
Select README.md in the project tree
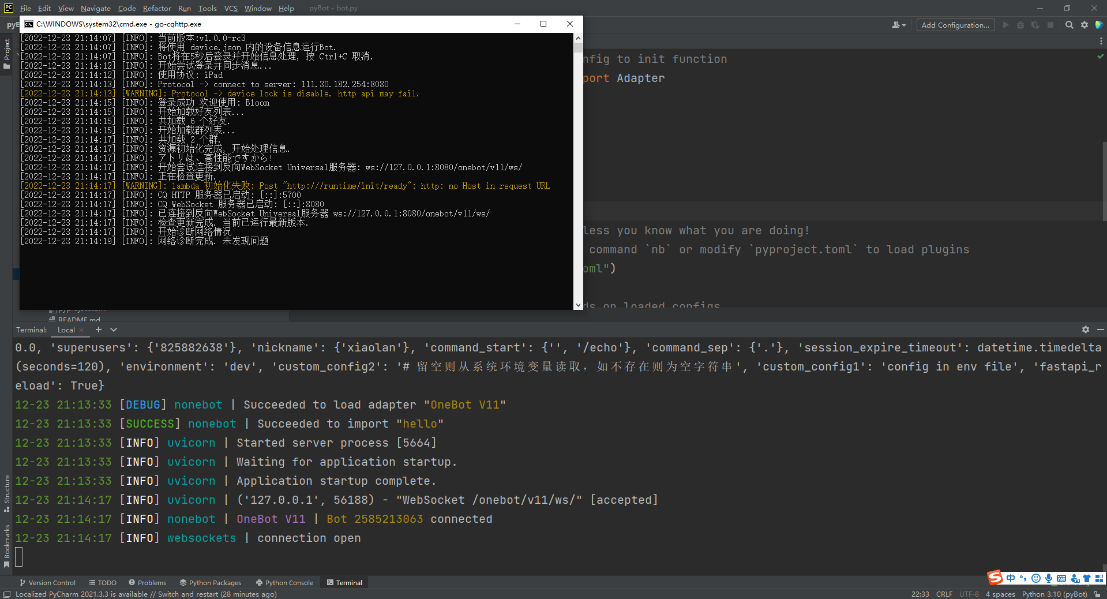pyautogui.click(x=74, y=319)
